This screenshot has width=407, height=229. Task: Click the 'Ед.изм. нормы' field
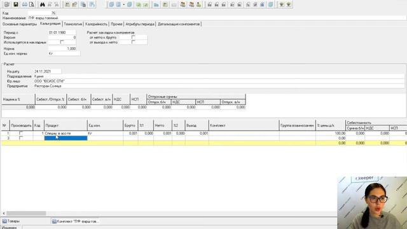tap(64, 53)
